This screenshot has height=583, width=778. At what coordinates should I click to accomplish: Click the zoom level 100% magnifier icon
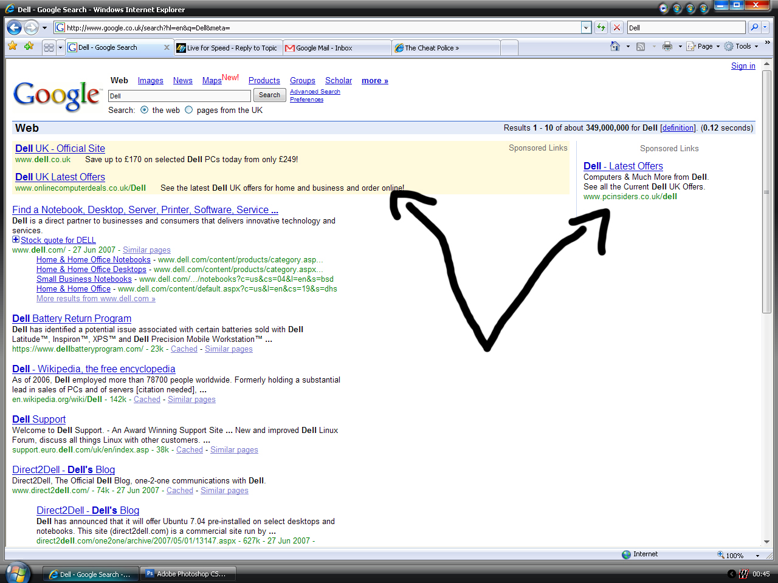tap(720, 554)
